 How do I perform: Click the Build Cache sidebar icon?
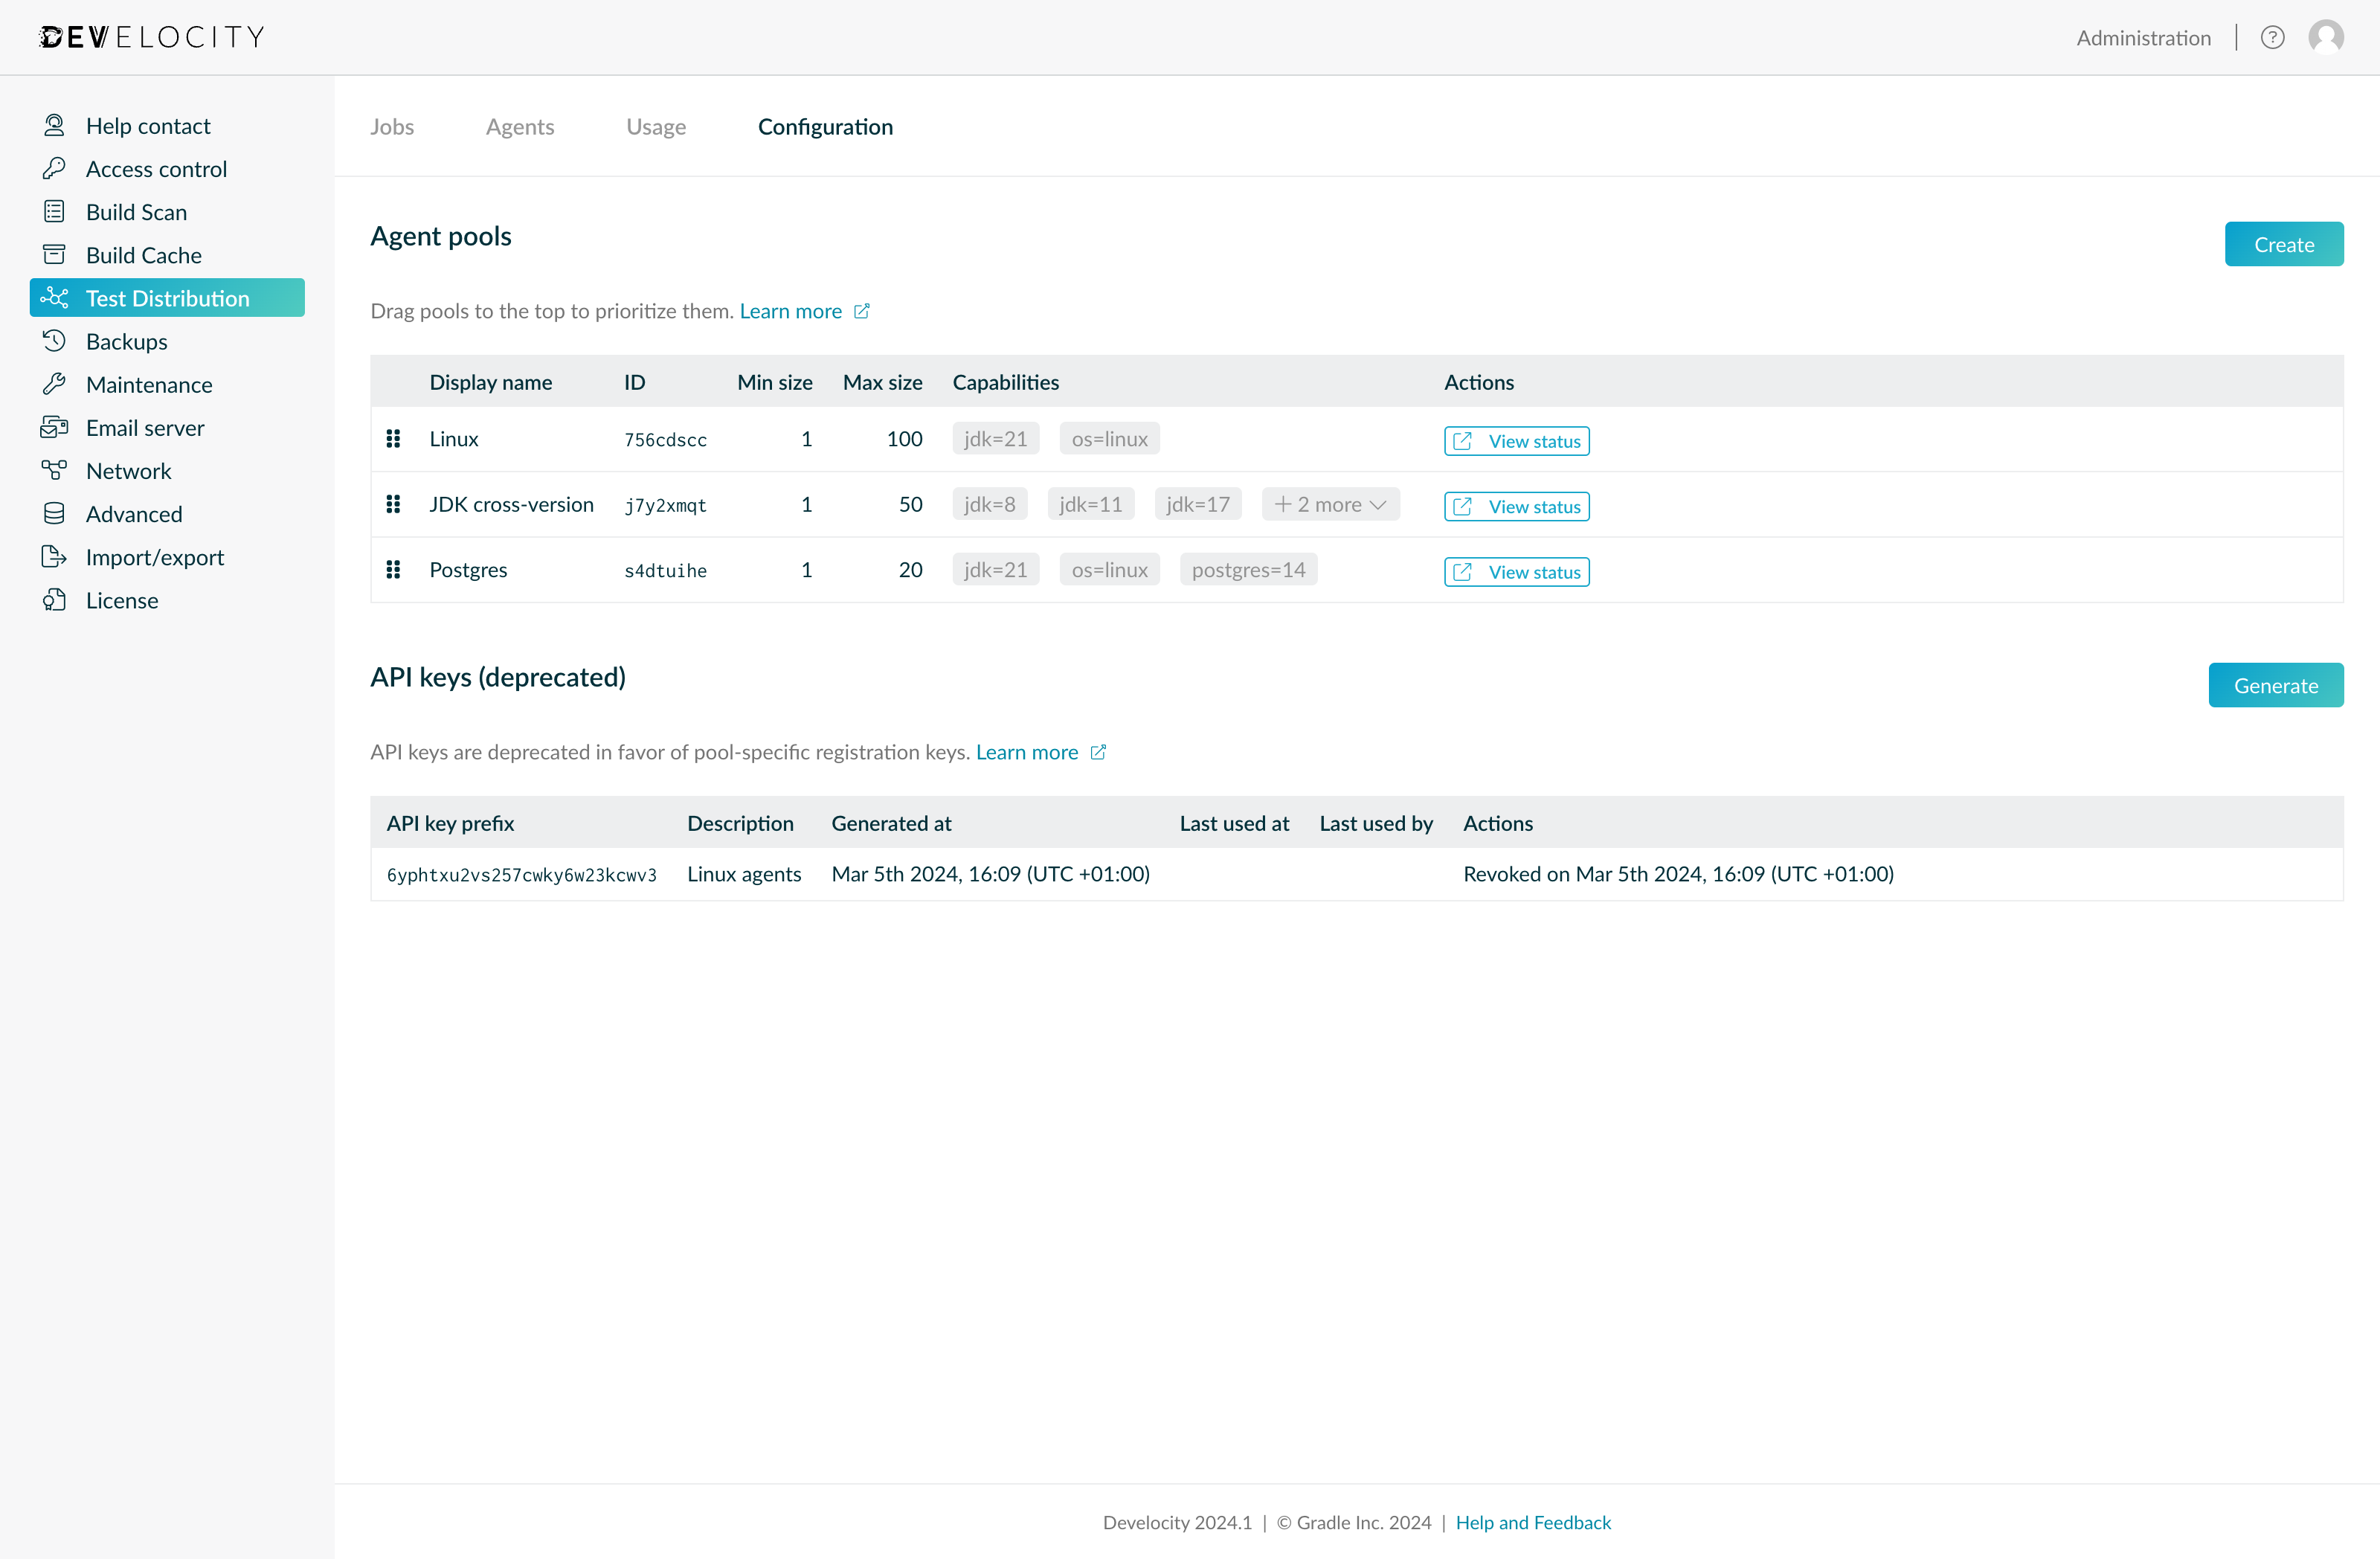[55, 254]
